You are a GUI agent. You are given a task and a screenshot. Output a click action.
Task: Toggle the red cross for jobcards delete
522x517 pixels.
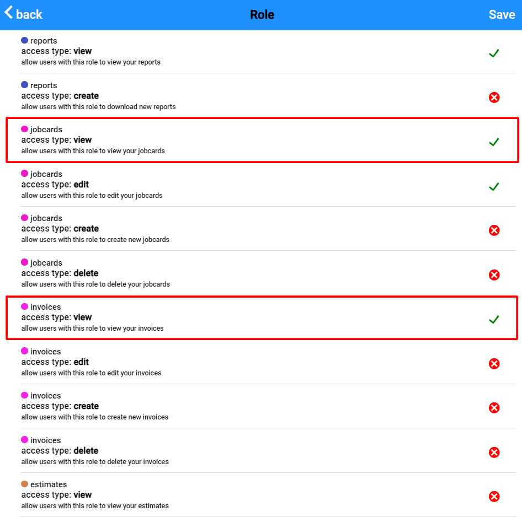click(494, 275)
